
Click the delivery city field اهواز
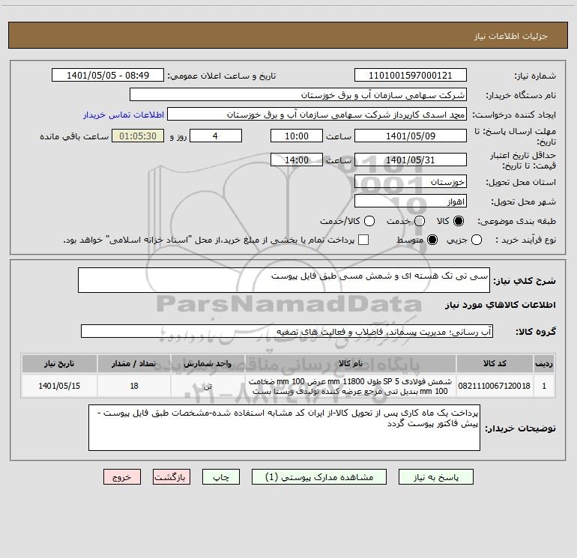point(411,201)
